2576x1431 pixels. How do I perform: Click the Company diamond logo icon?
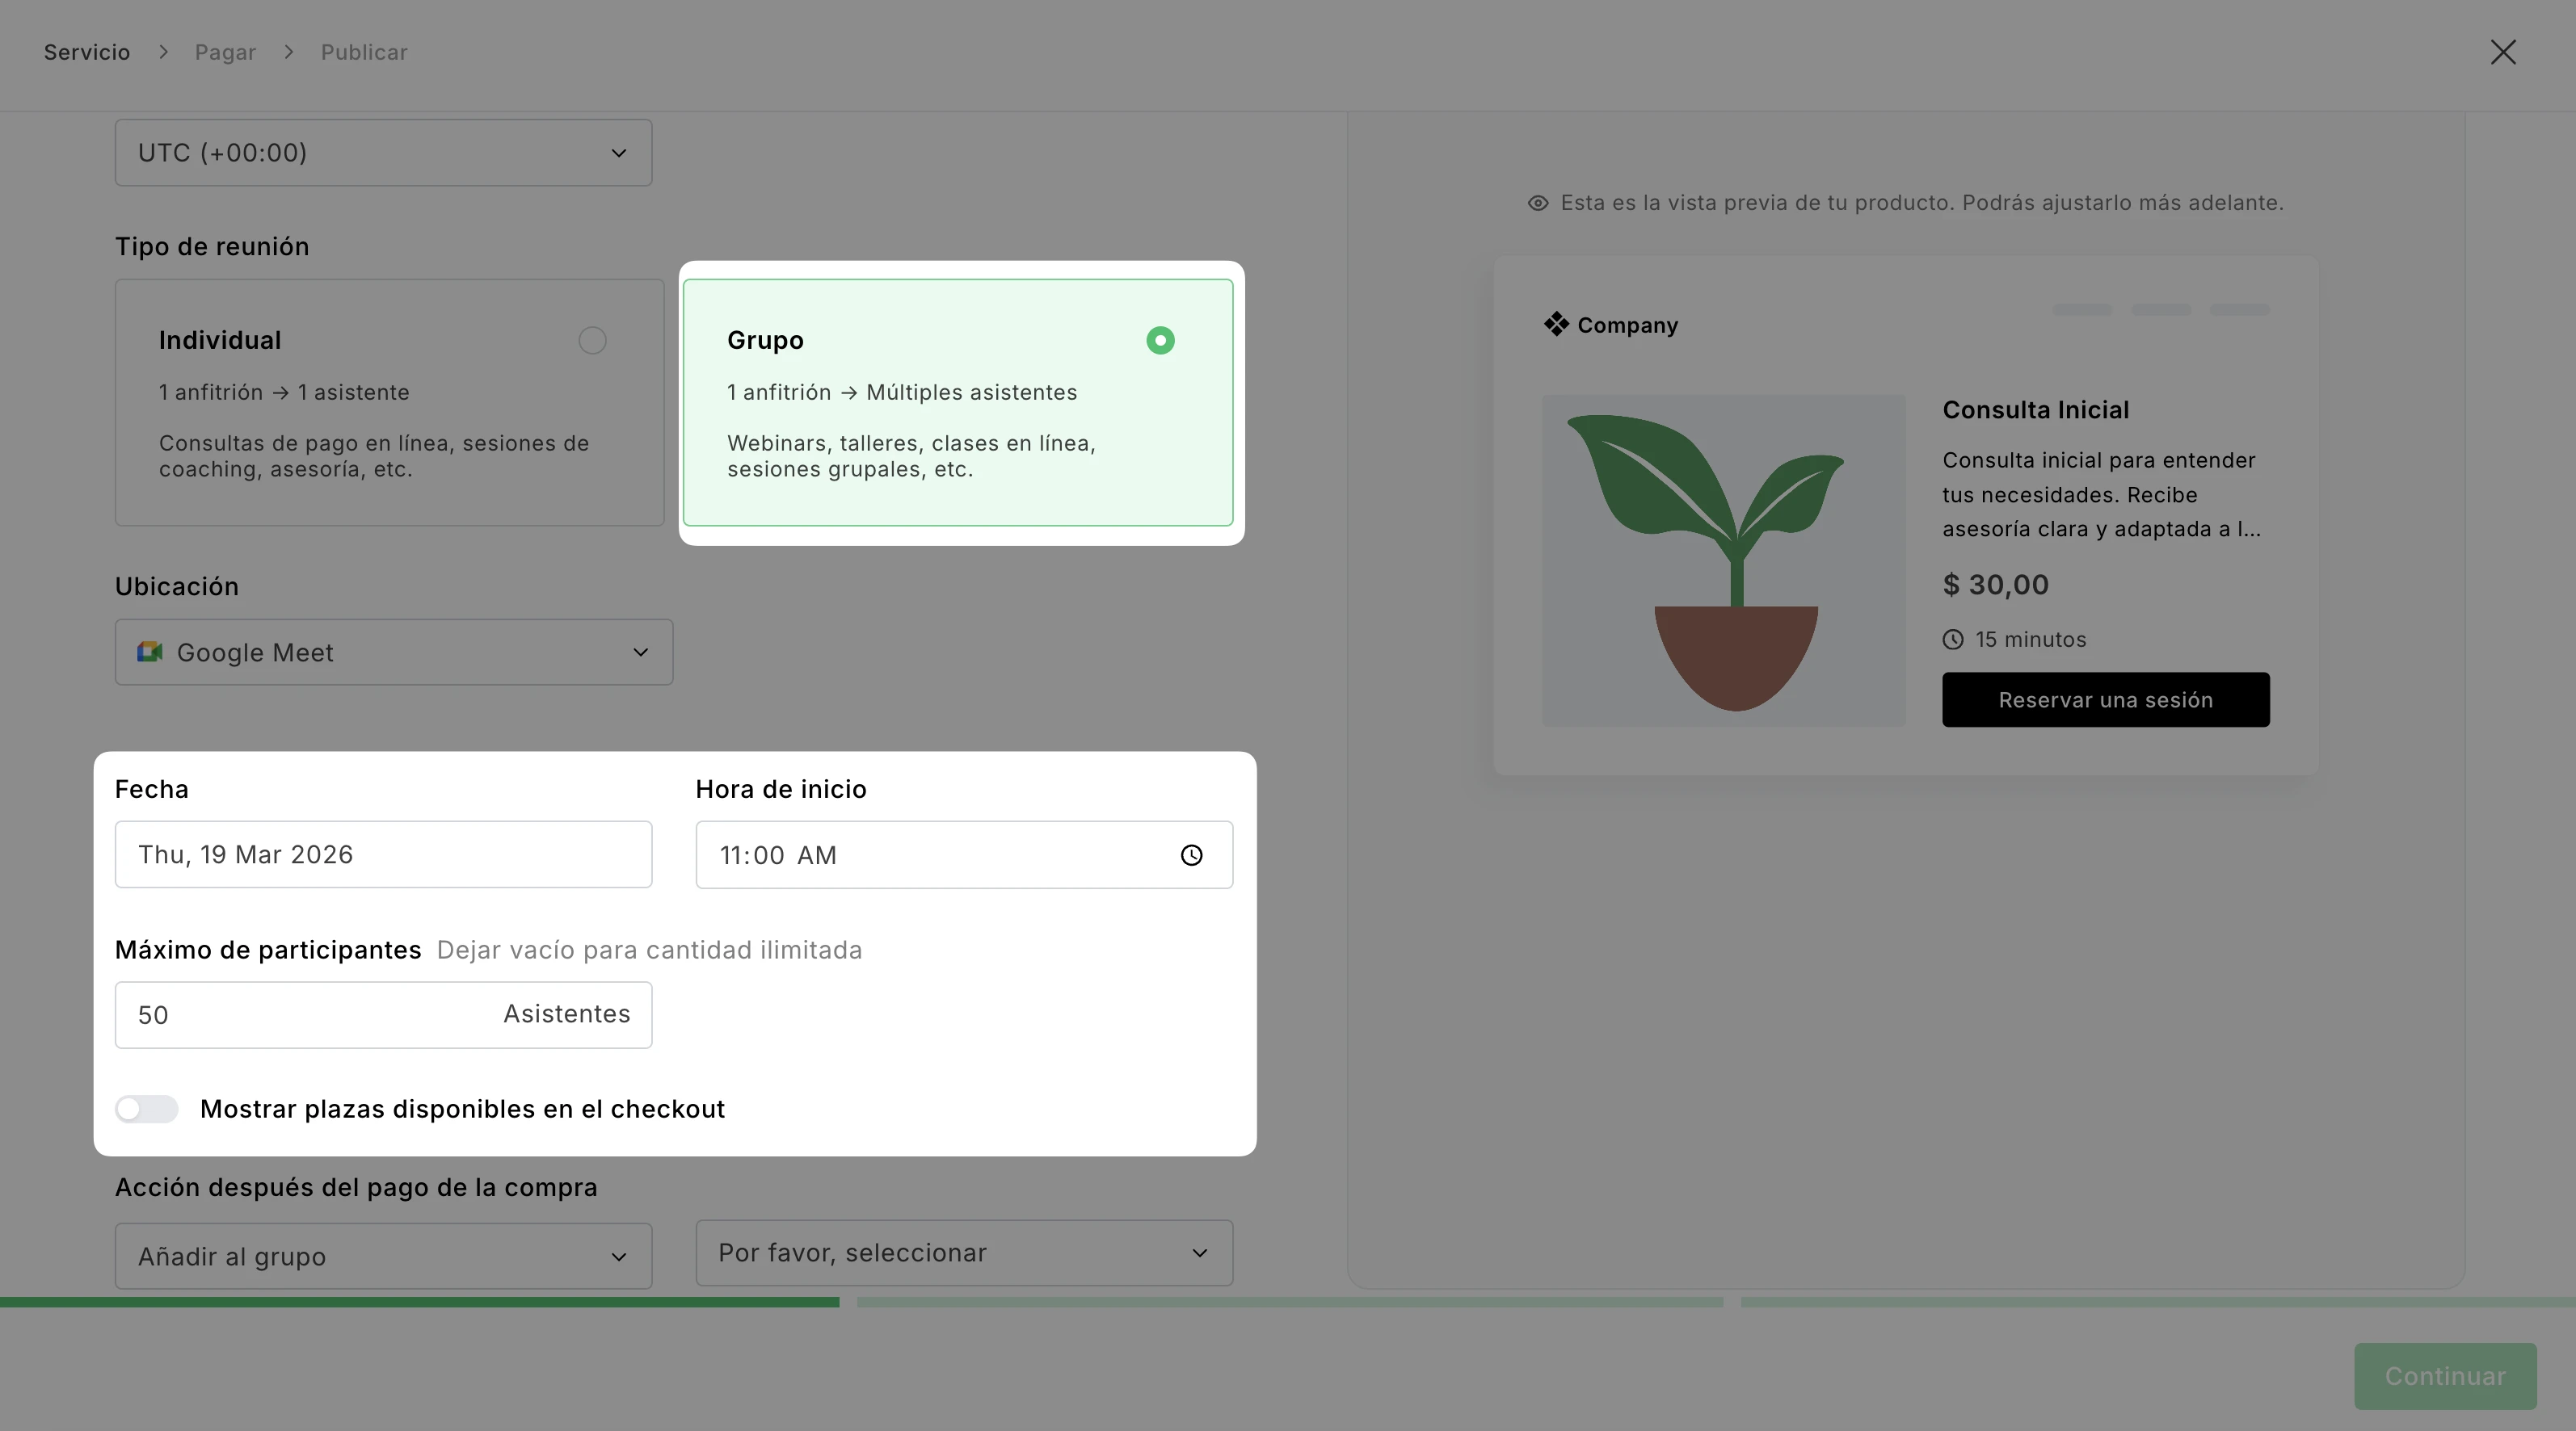1556,324
